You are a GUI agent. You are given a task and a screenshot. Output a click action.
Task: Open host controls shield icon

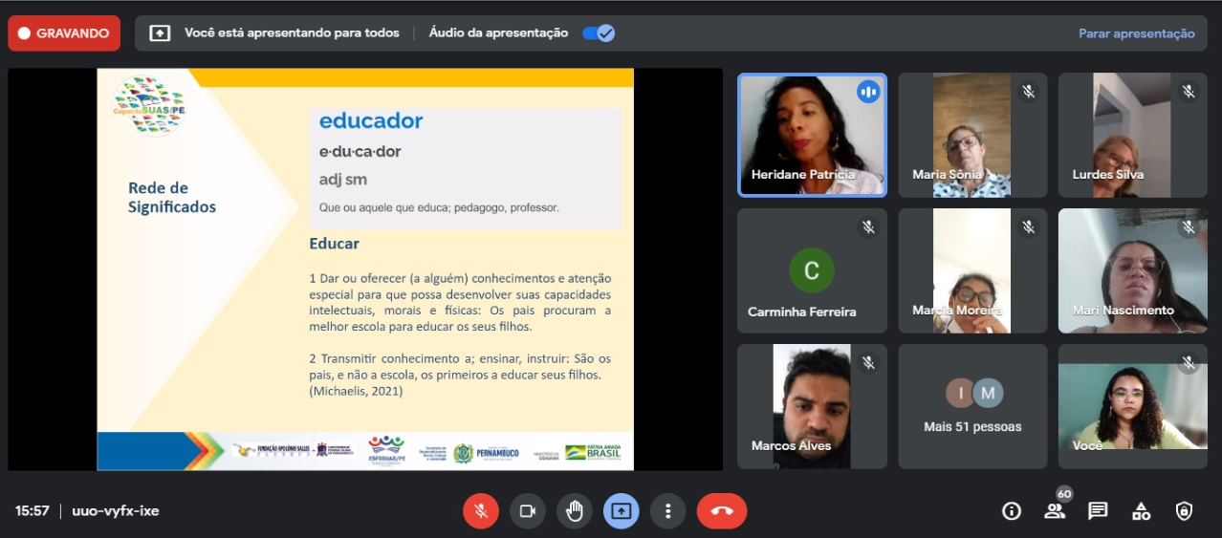click(x=1184, y=511)
